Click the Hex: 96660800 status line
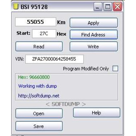The height and width of the screenshot is (136, 136). point(34,77)
